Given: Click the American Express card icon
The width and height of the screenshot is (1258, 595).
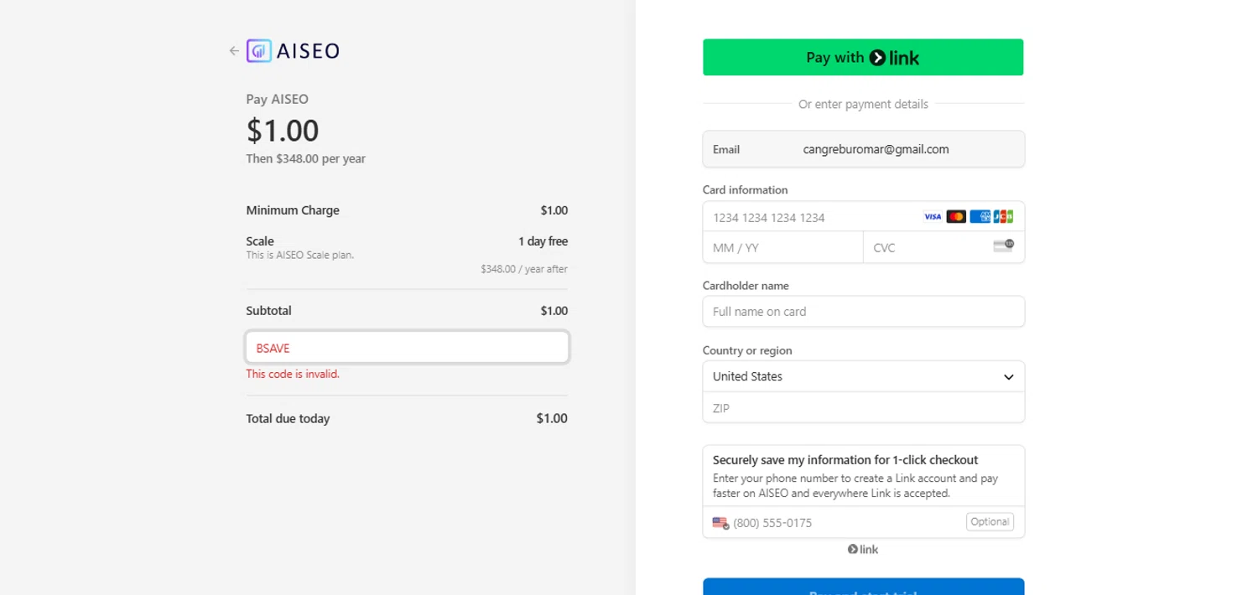Looking at the screenshot, I should (980, 217).
